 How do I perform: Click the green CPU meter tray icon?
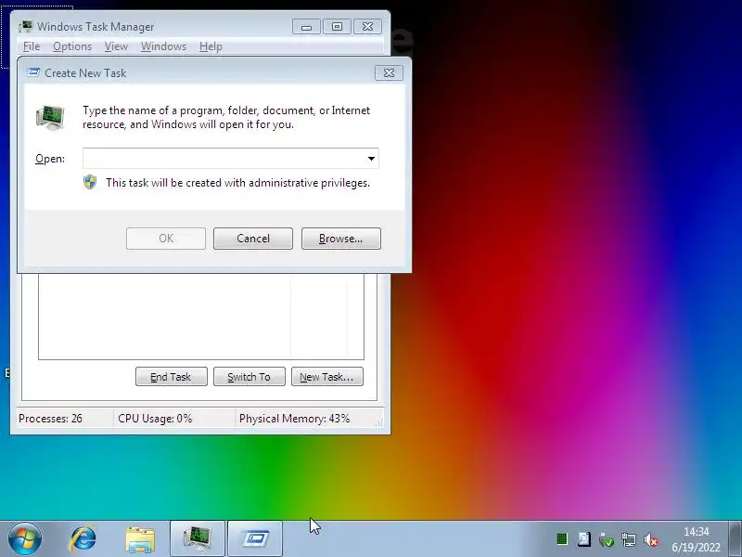[x=562, y=539]
